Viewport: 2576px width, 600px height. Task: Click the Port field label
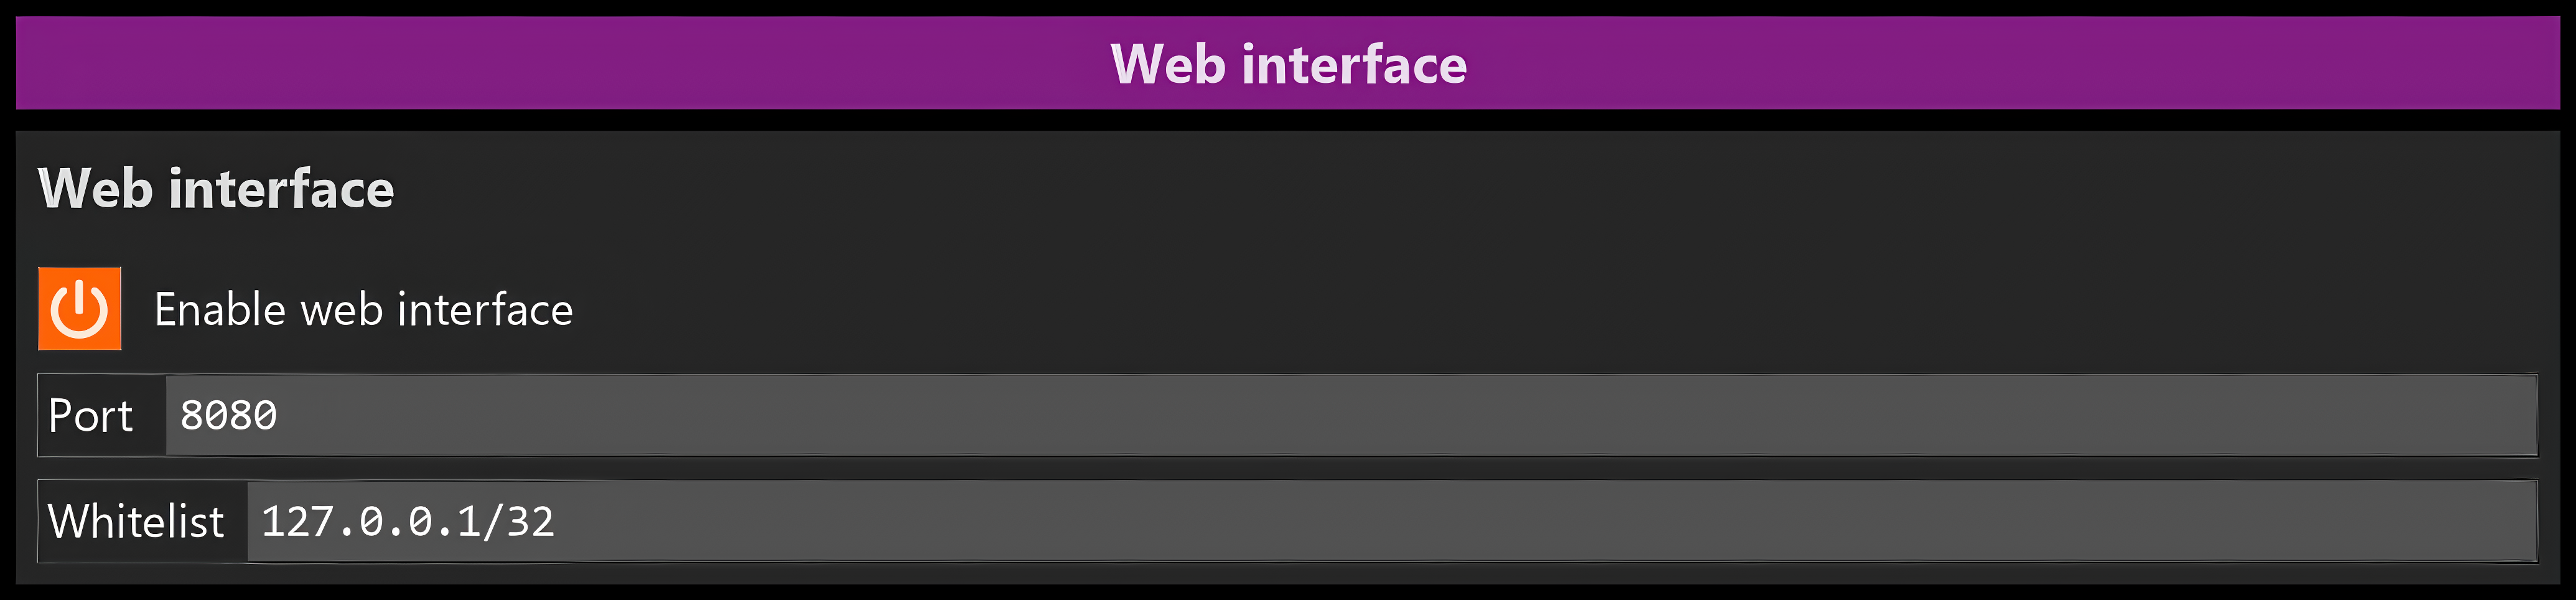(91, 416)
